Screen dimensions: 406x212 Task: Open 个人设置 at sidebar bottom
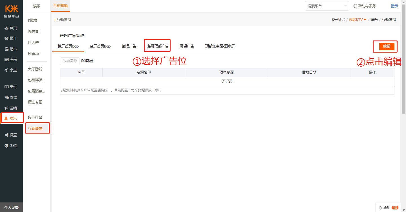11,208
